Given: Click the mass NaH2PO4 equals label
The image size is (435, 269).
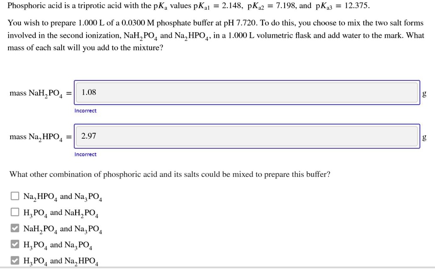Looking at the screenshot, I should (x=39, y=93).
